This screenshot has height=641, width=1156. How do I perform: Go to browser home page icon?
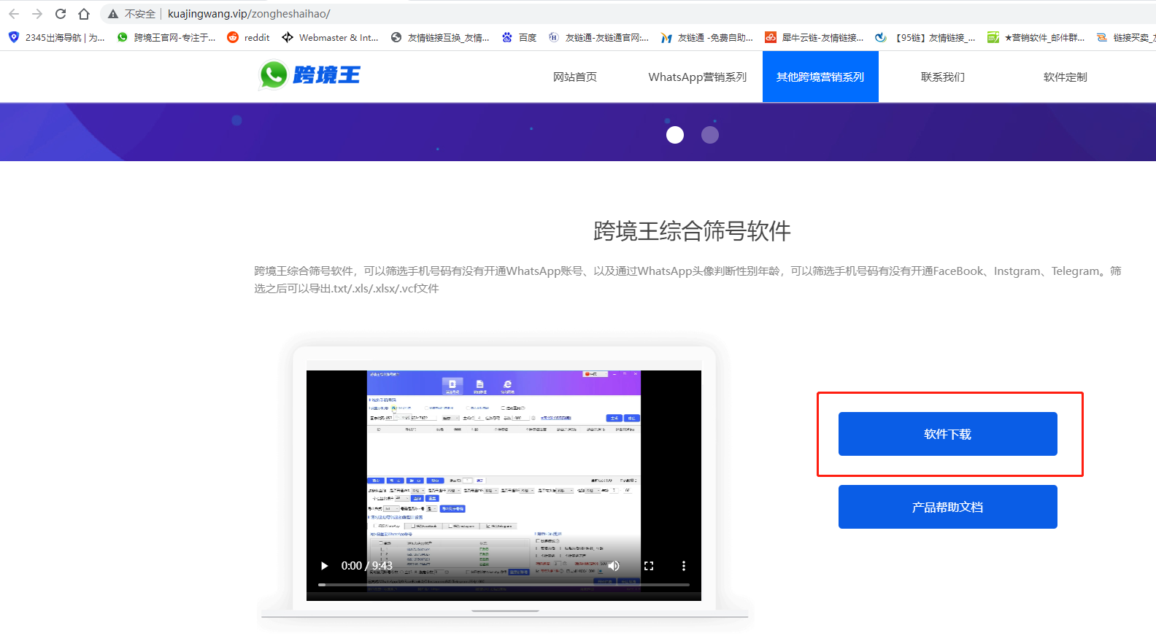point(84,14)
